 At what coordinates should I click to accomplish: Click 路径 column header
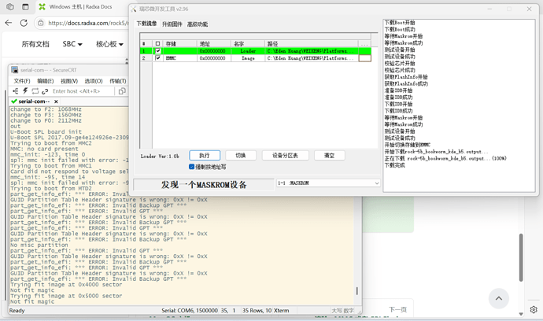click(x=312, y=43)
